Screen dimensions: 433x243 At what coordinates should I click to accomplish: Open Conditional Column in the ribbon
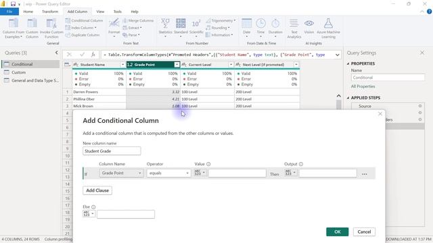click(x=84, y=21)
